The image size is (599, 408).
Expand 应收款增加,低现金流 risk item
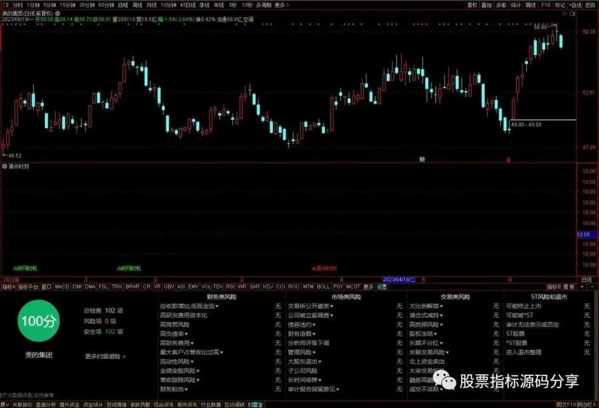click(x=189, y=306)
